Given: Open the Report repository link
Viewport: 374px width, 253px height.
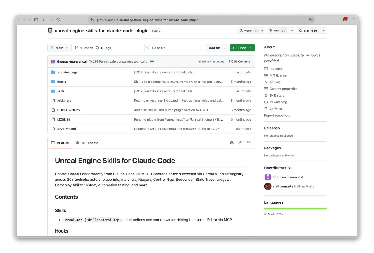Looking at the screenshot, I should (x=277, y=116).
